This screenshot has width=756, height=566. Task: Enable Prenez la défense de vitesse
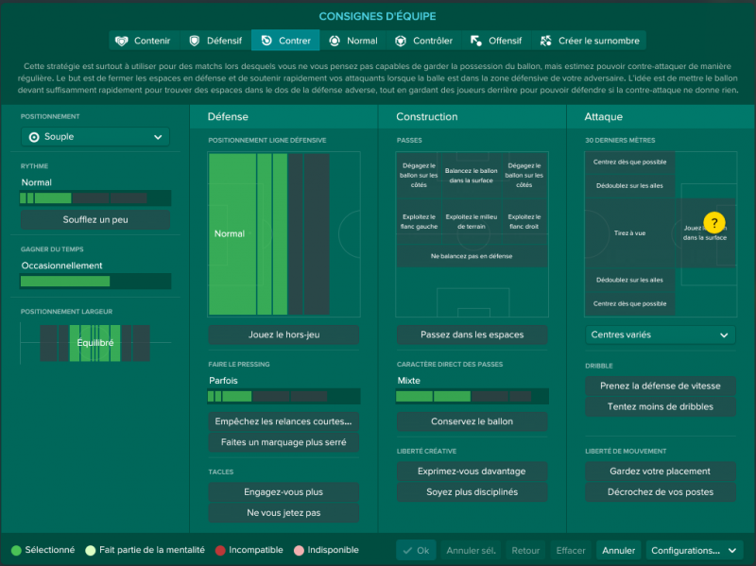click(660, 386)
